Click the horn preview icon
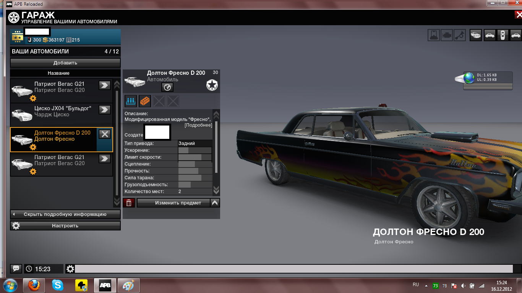 [460, 35]
